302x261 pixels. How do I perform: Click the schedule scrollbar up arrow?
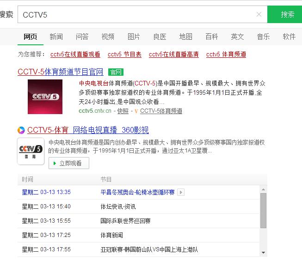[x=263, y=189]
